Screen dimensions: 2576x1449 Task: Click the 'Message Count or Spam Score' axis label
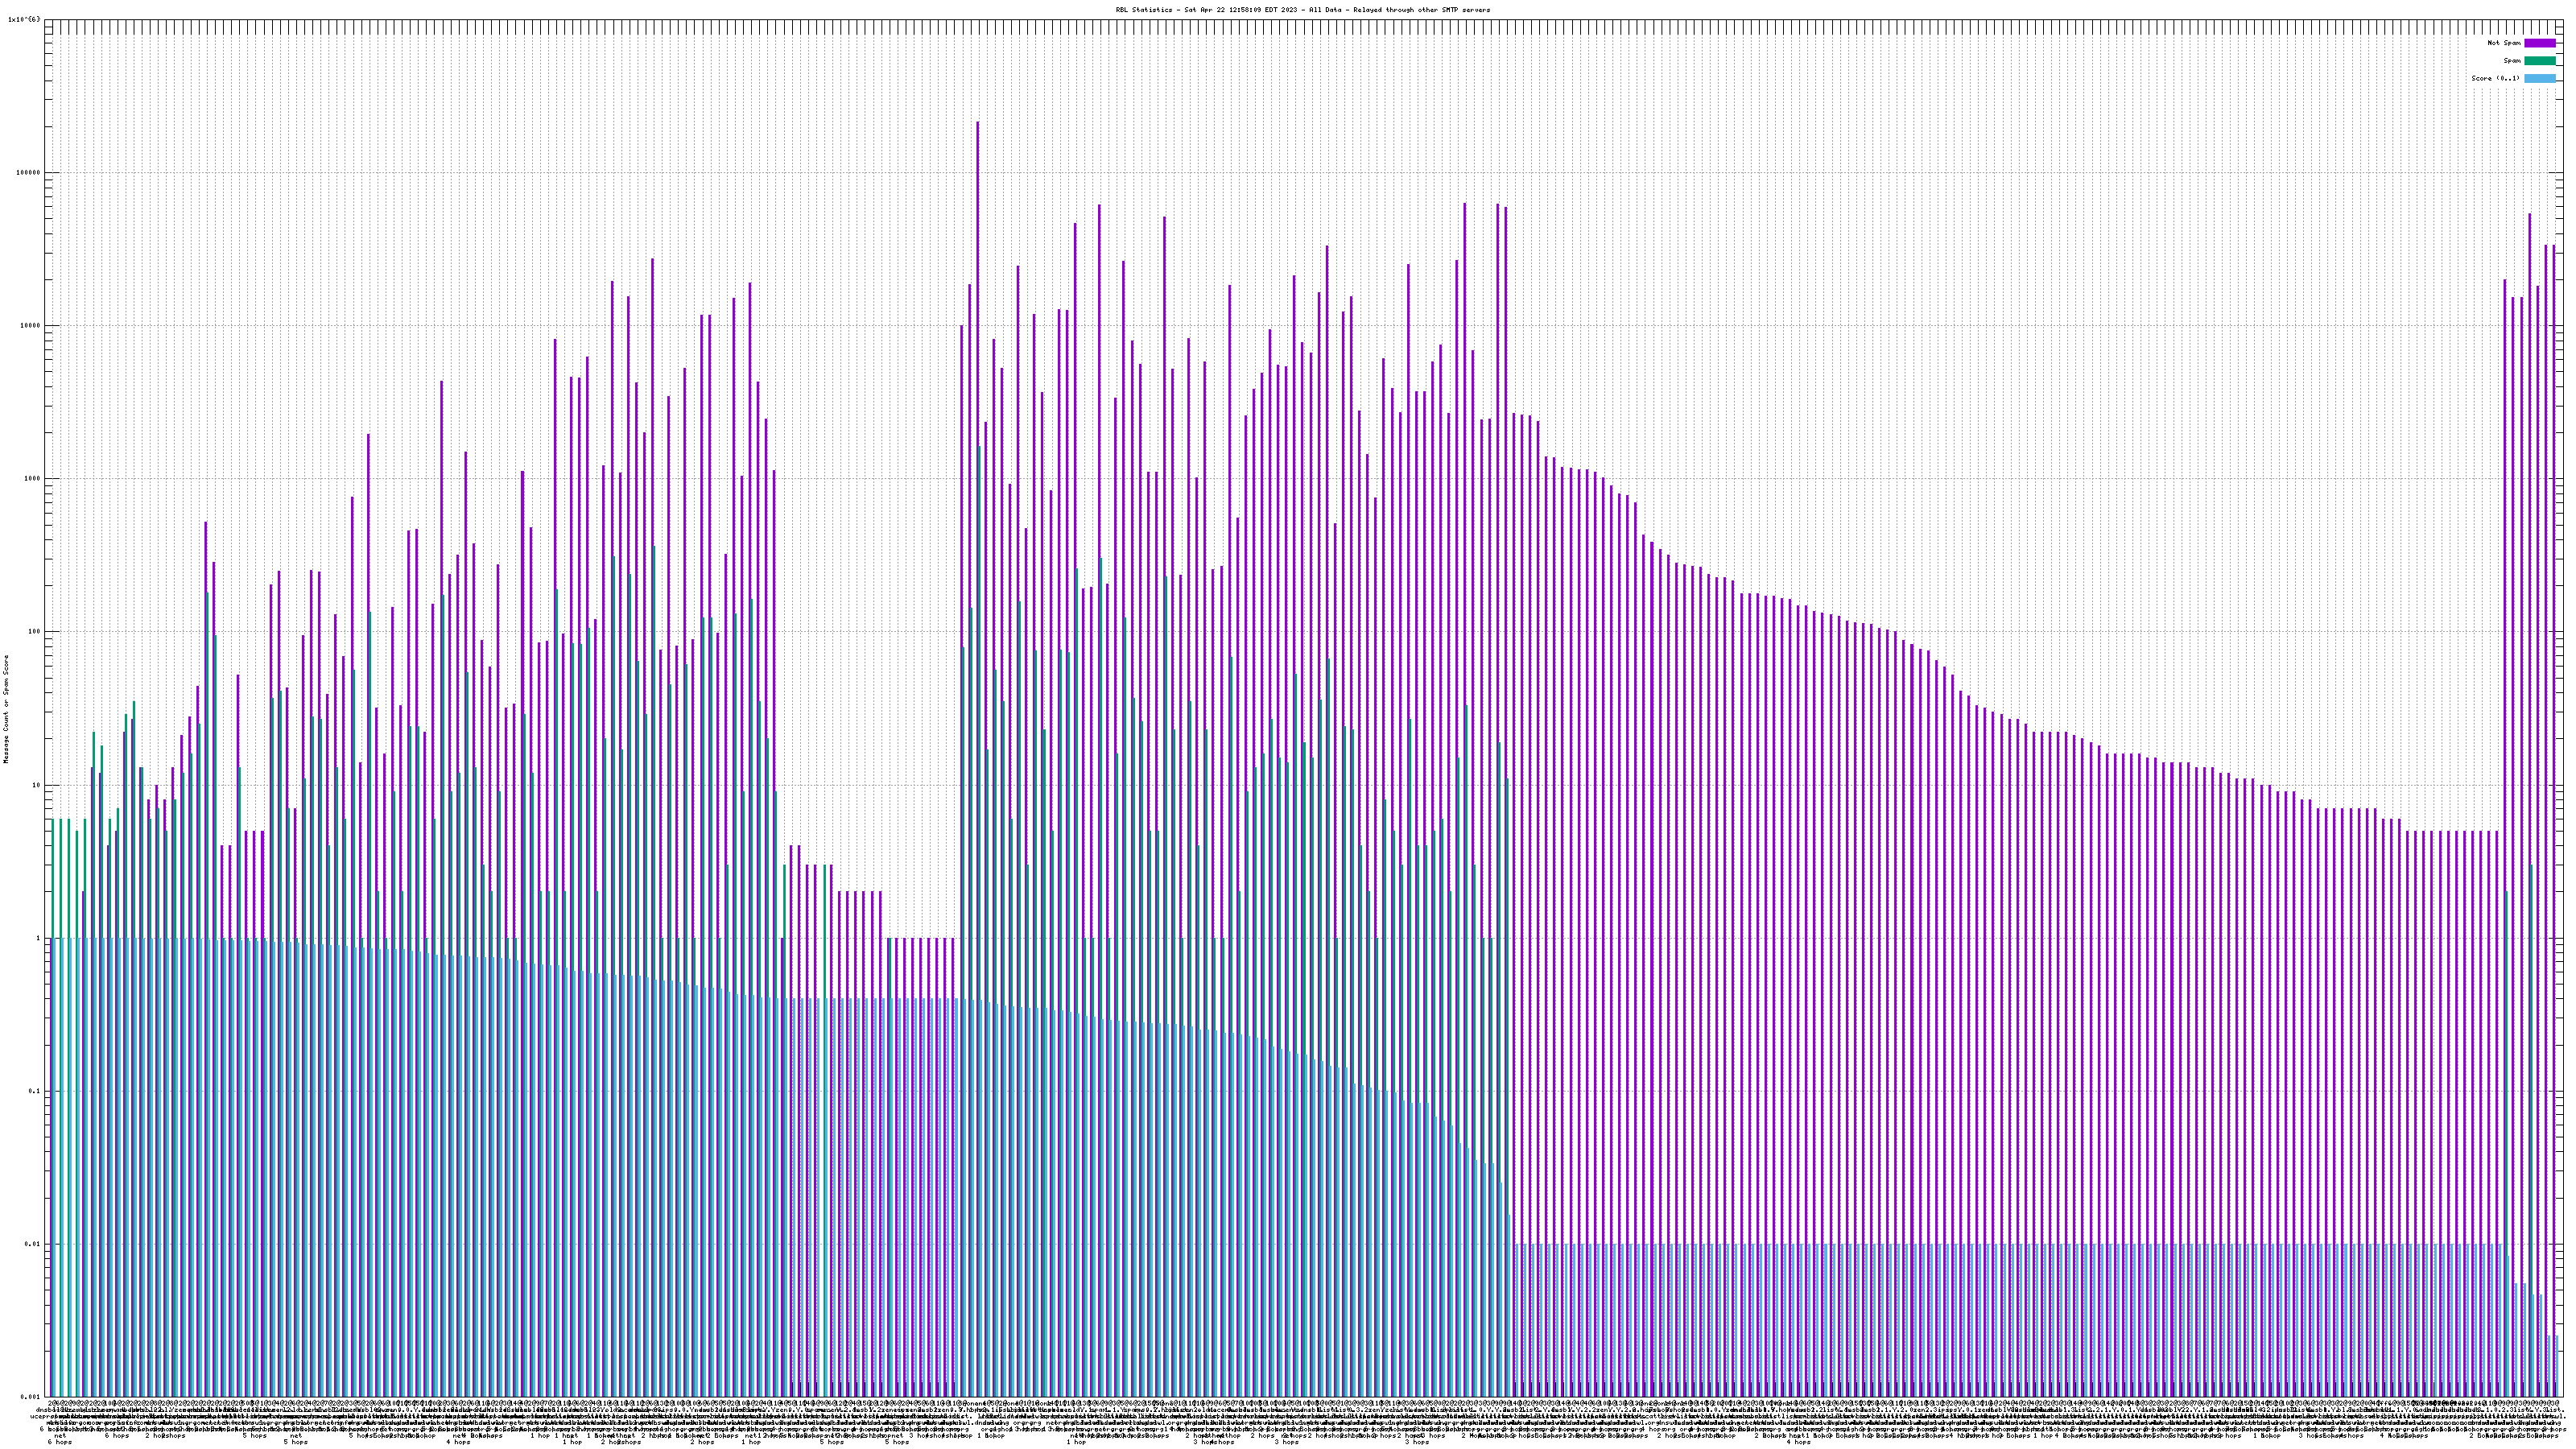tap(6, 708)
